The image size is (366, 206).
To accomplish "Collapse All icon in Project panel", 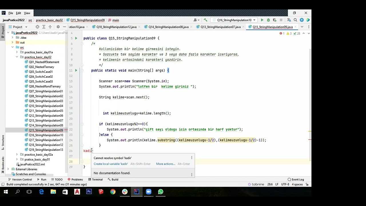I will [50, 27].
